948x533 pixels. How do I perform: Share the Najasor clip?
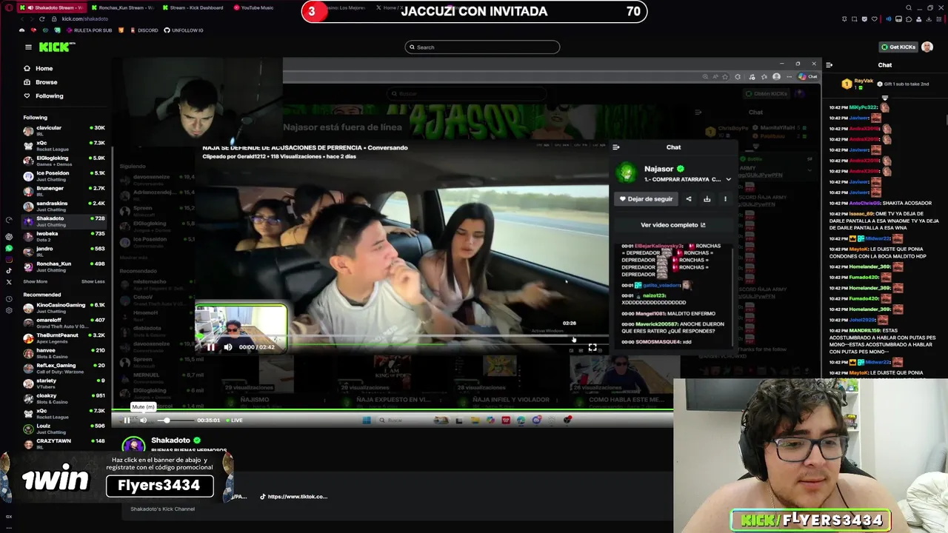coord(689,199)
